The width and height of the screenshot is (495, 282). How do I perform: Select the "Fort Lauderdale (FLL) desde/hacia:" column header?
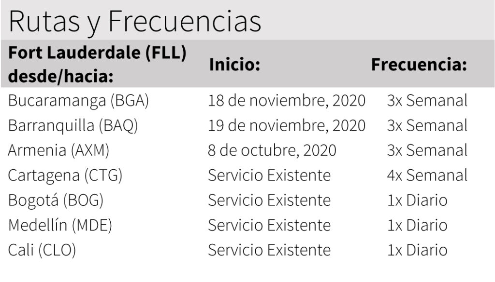tap(97, 64)
